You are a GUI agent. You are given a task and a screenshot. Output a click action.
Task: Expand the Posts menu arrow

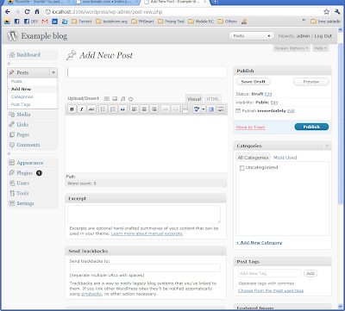(x=53, y=72)
